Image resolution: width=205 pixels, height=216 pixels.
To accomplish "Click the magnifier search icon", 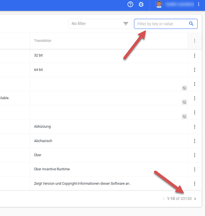I will (x=191, y=23).
